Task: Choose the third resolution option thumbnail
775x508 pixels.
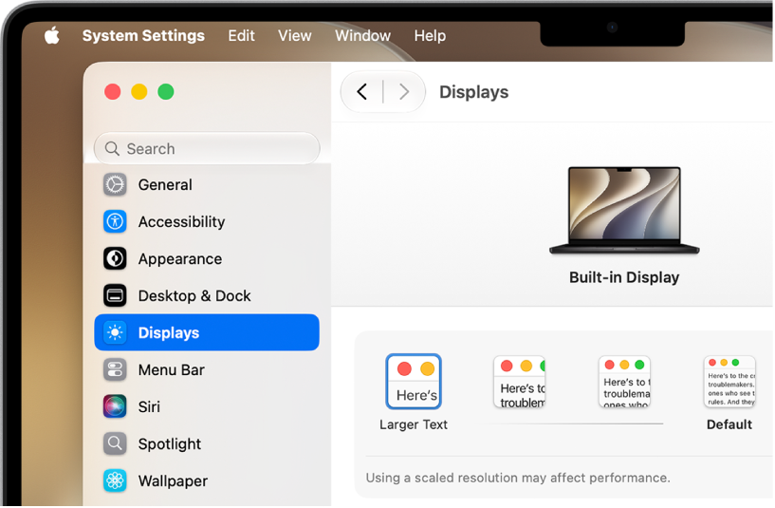Action: 625,382
